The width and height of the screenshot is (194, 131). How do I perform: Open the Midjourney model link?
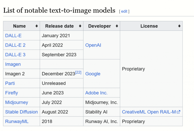point(17,102)
